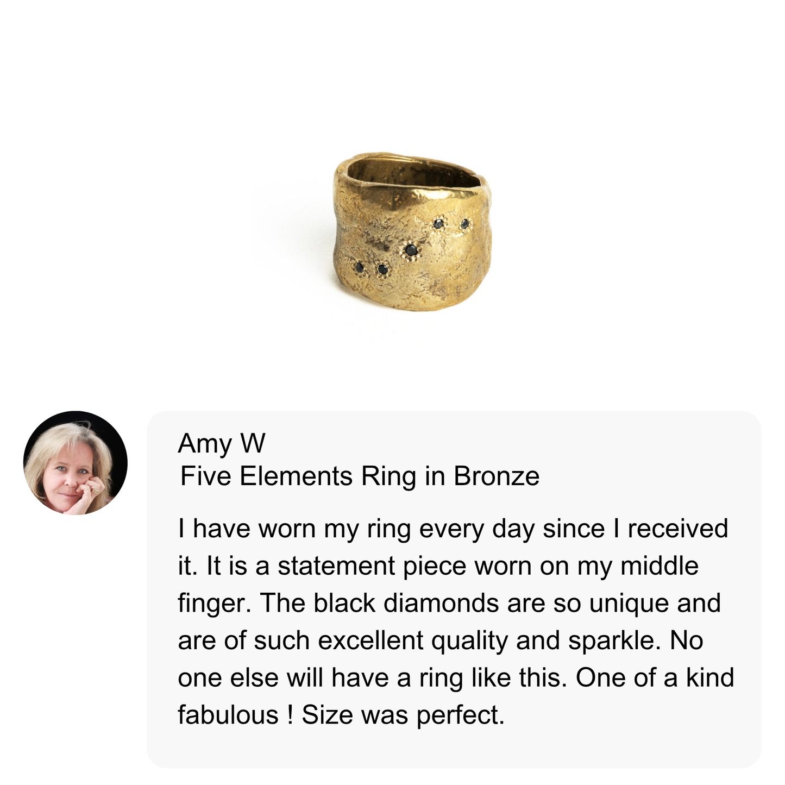Click the second black diamond from left
Image resolution: width=785 pixels, height=785 pixels.
tap(382, 269)
